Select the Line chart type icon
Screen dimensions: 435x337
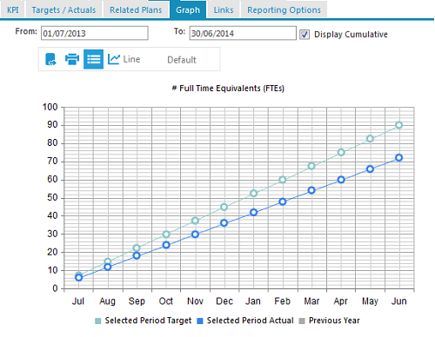click(x=113, y=59)
